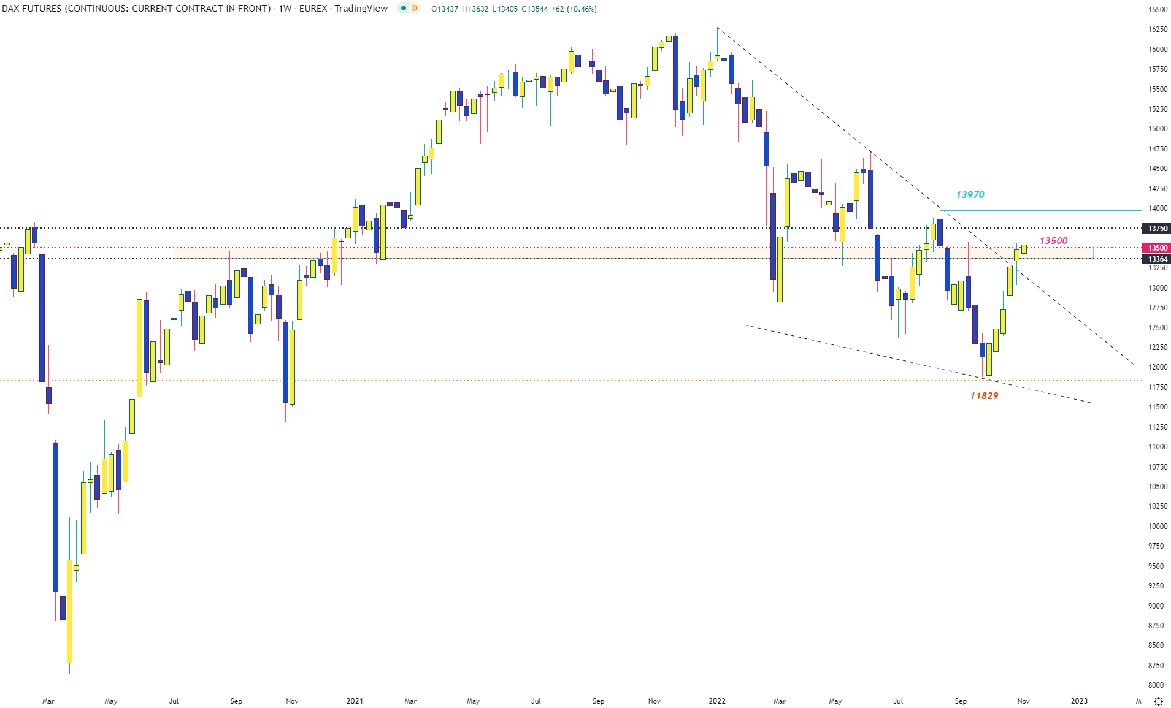Click 11750 on the price scale
1171x708 pixels.
point(1158,387)
